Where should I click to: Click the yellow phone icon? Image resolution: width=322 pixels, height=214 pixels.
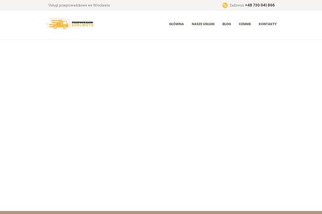(225, 5)
